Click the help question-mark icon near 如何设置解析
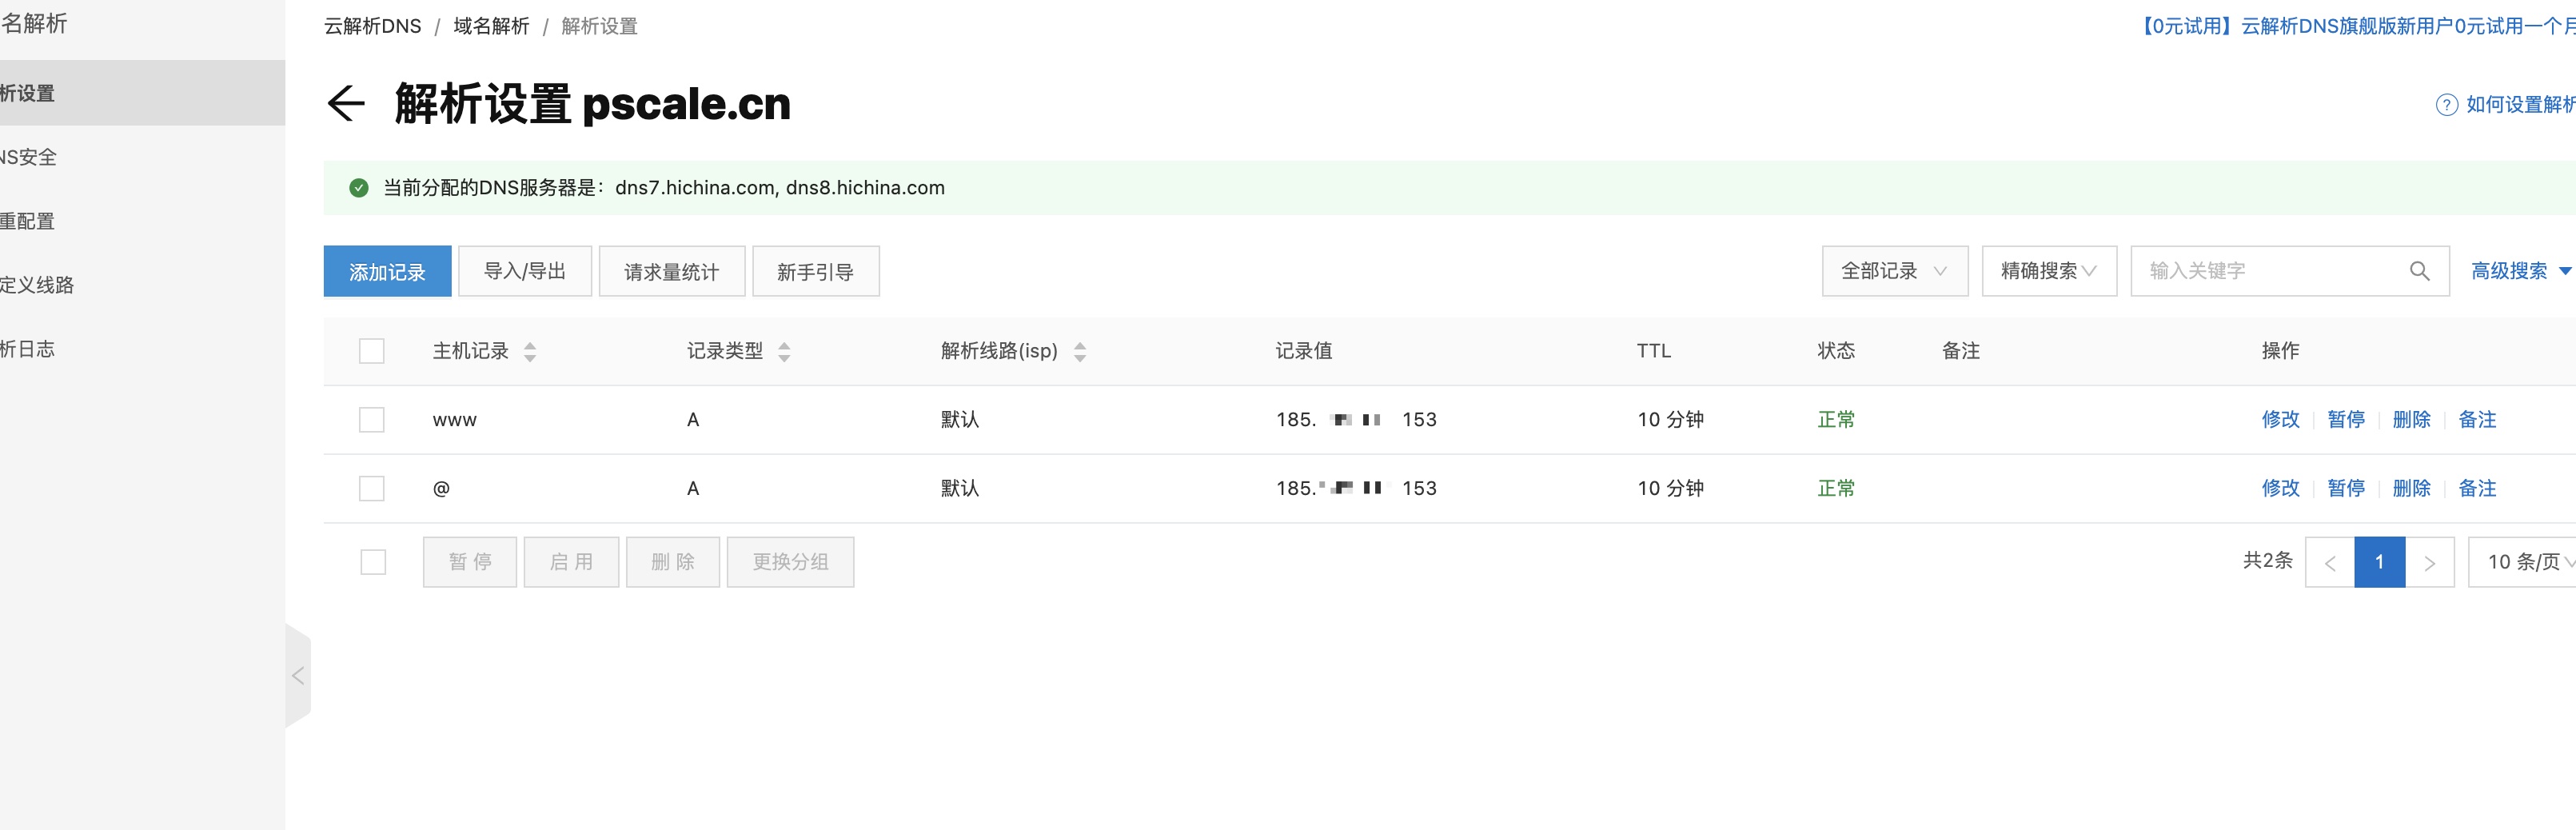 2446,105
